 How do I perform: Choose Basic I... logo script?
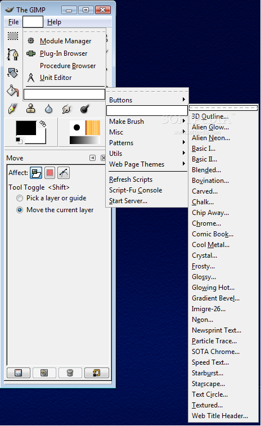(x=223, y=149)
